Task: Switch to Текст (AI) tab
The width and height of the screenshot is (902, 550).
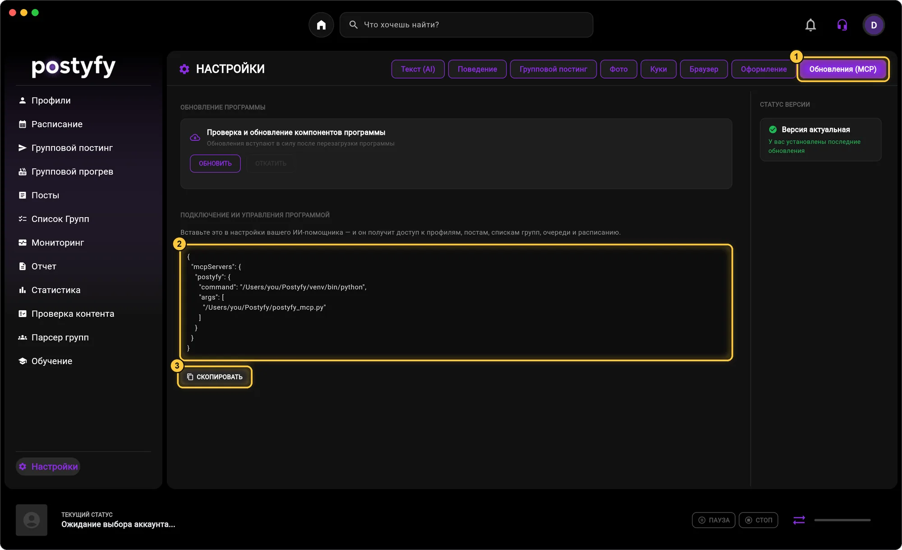Action: tap(418, 69)
